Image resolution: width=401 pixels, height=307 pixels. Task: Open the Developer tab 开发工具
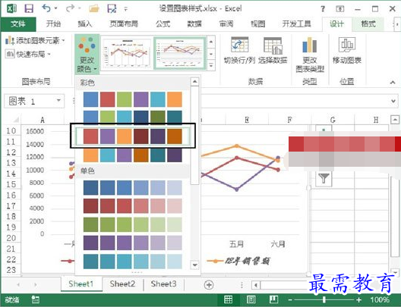click(296, 24)
